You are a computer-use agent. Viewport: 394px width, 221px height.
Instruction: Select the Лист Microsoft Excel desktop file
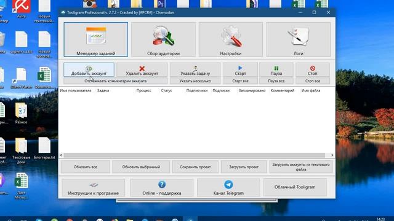[21, 186]
